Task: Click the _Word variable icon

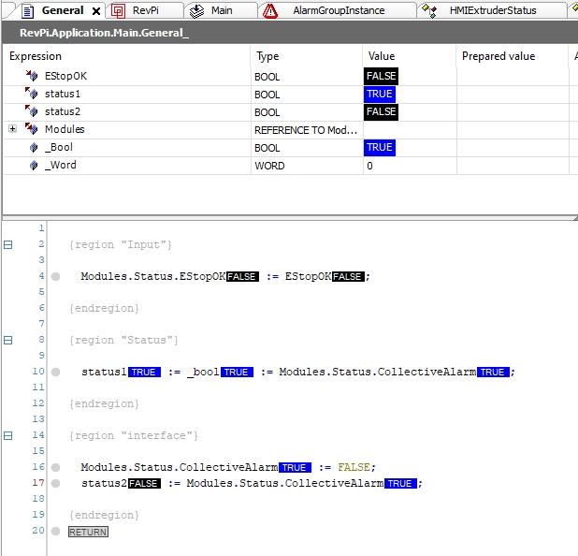Action: tap(34, 165)
